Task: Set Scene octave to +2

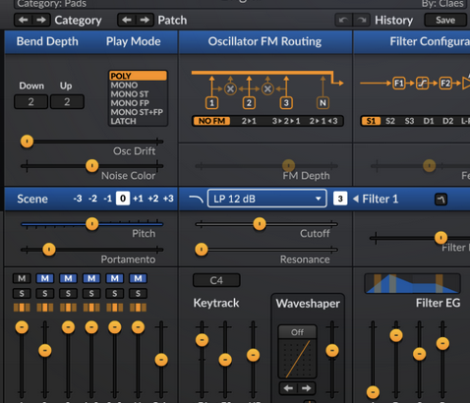Action: (153, 199)
